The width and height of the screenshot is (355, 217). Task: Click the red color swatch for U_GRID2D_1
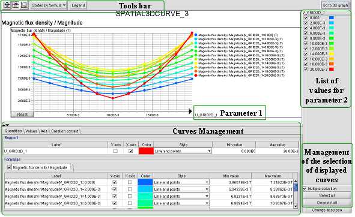point(146,151)
